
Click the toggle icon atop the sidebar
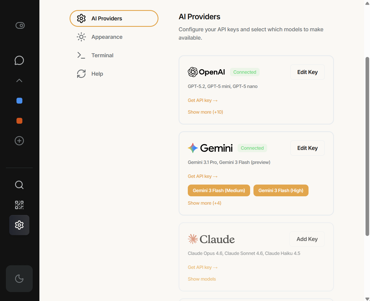(20, 25)
